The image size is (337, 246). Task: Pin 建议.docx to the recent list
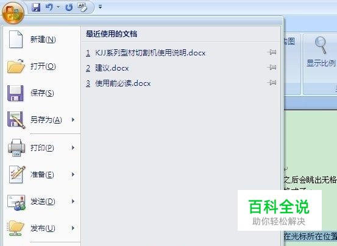(x=272, y=68)
